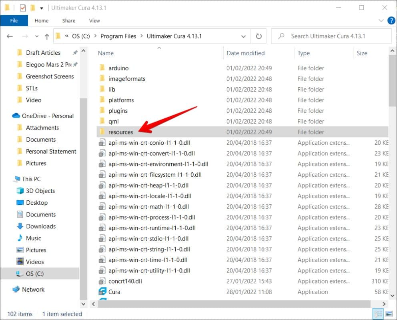The image size is (397, 320).
Task: Select the plugins folder
Action: pos(242,111)
